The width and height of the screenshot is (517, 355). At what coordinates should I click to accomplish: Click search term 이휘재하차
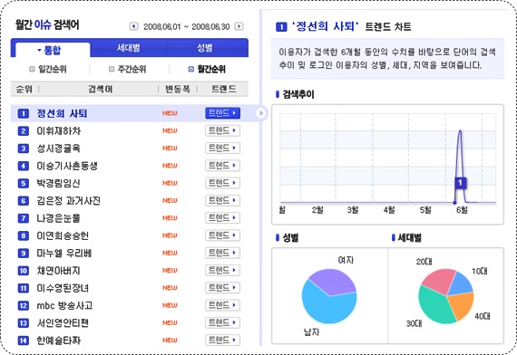[59, 131]
